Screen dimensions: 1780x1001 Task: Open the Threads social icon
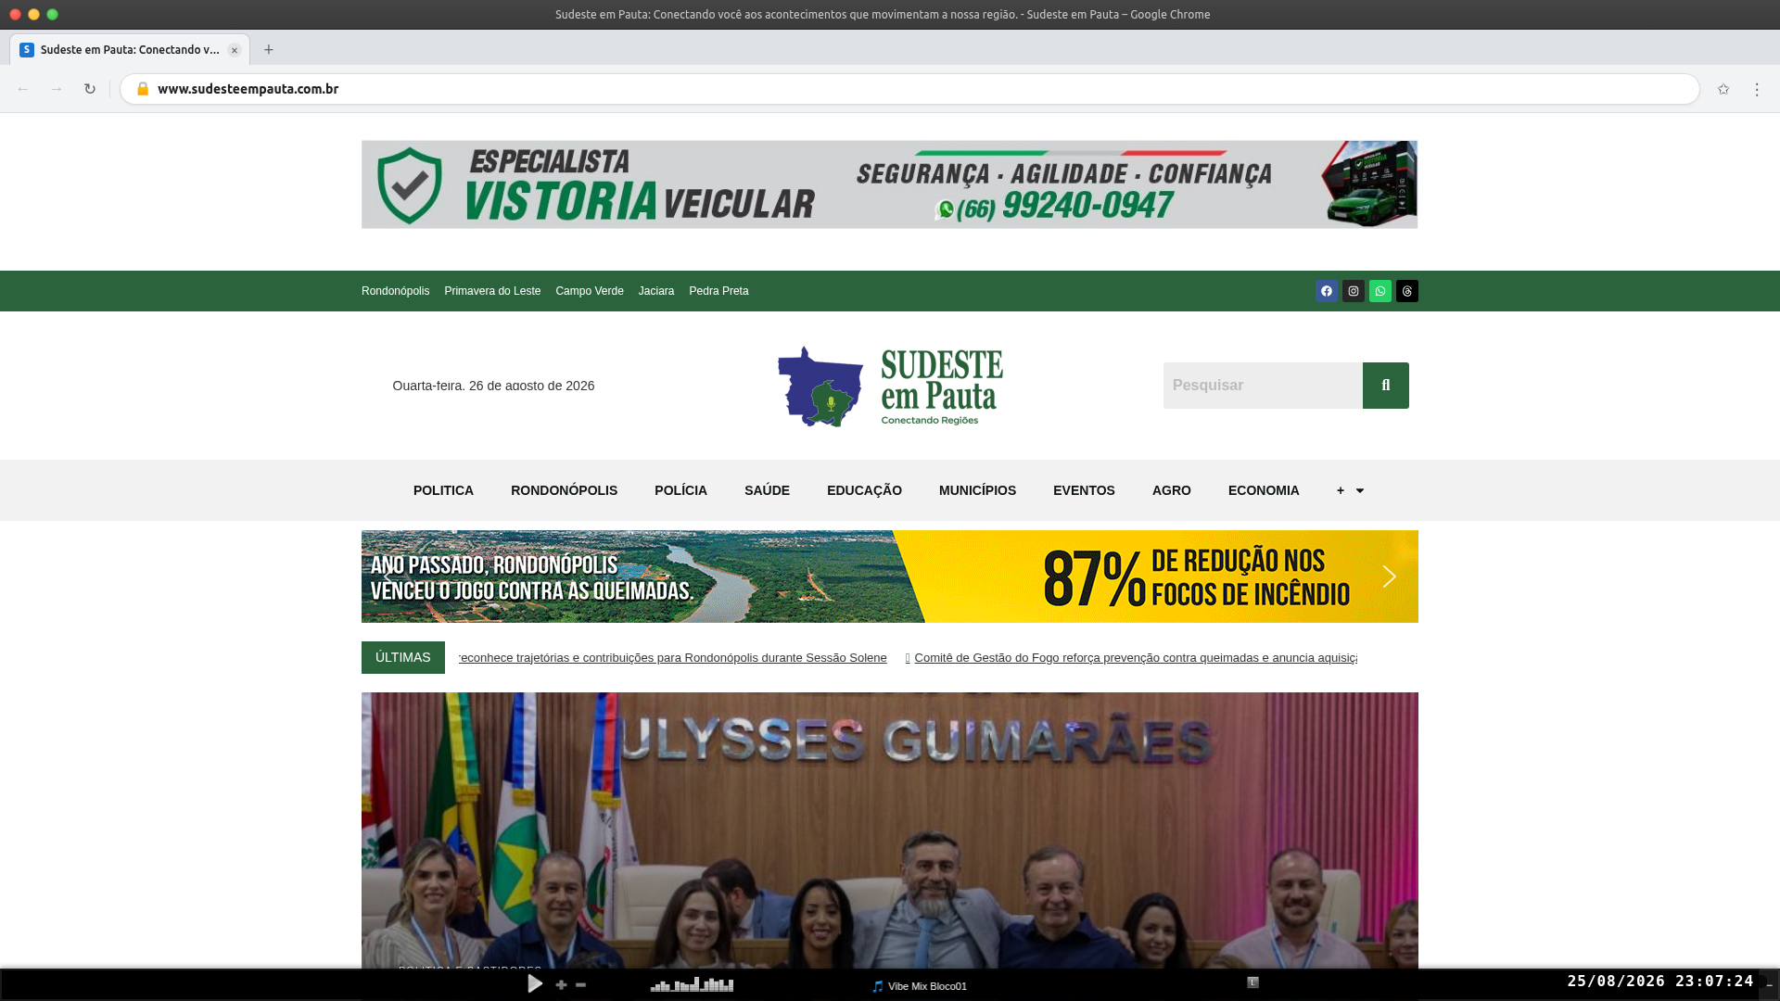coord(1406,291)
